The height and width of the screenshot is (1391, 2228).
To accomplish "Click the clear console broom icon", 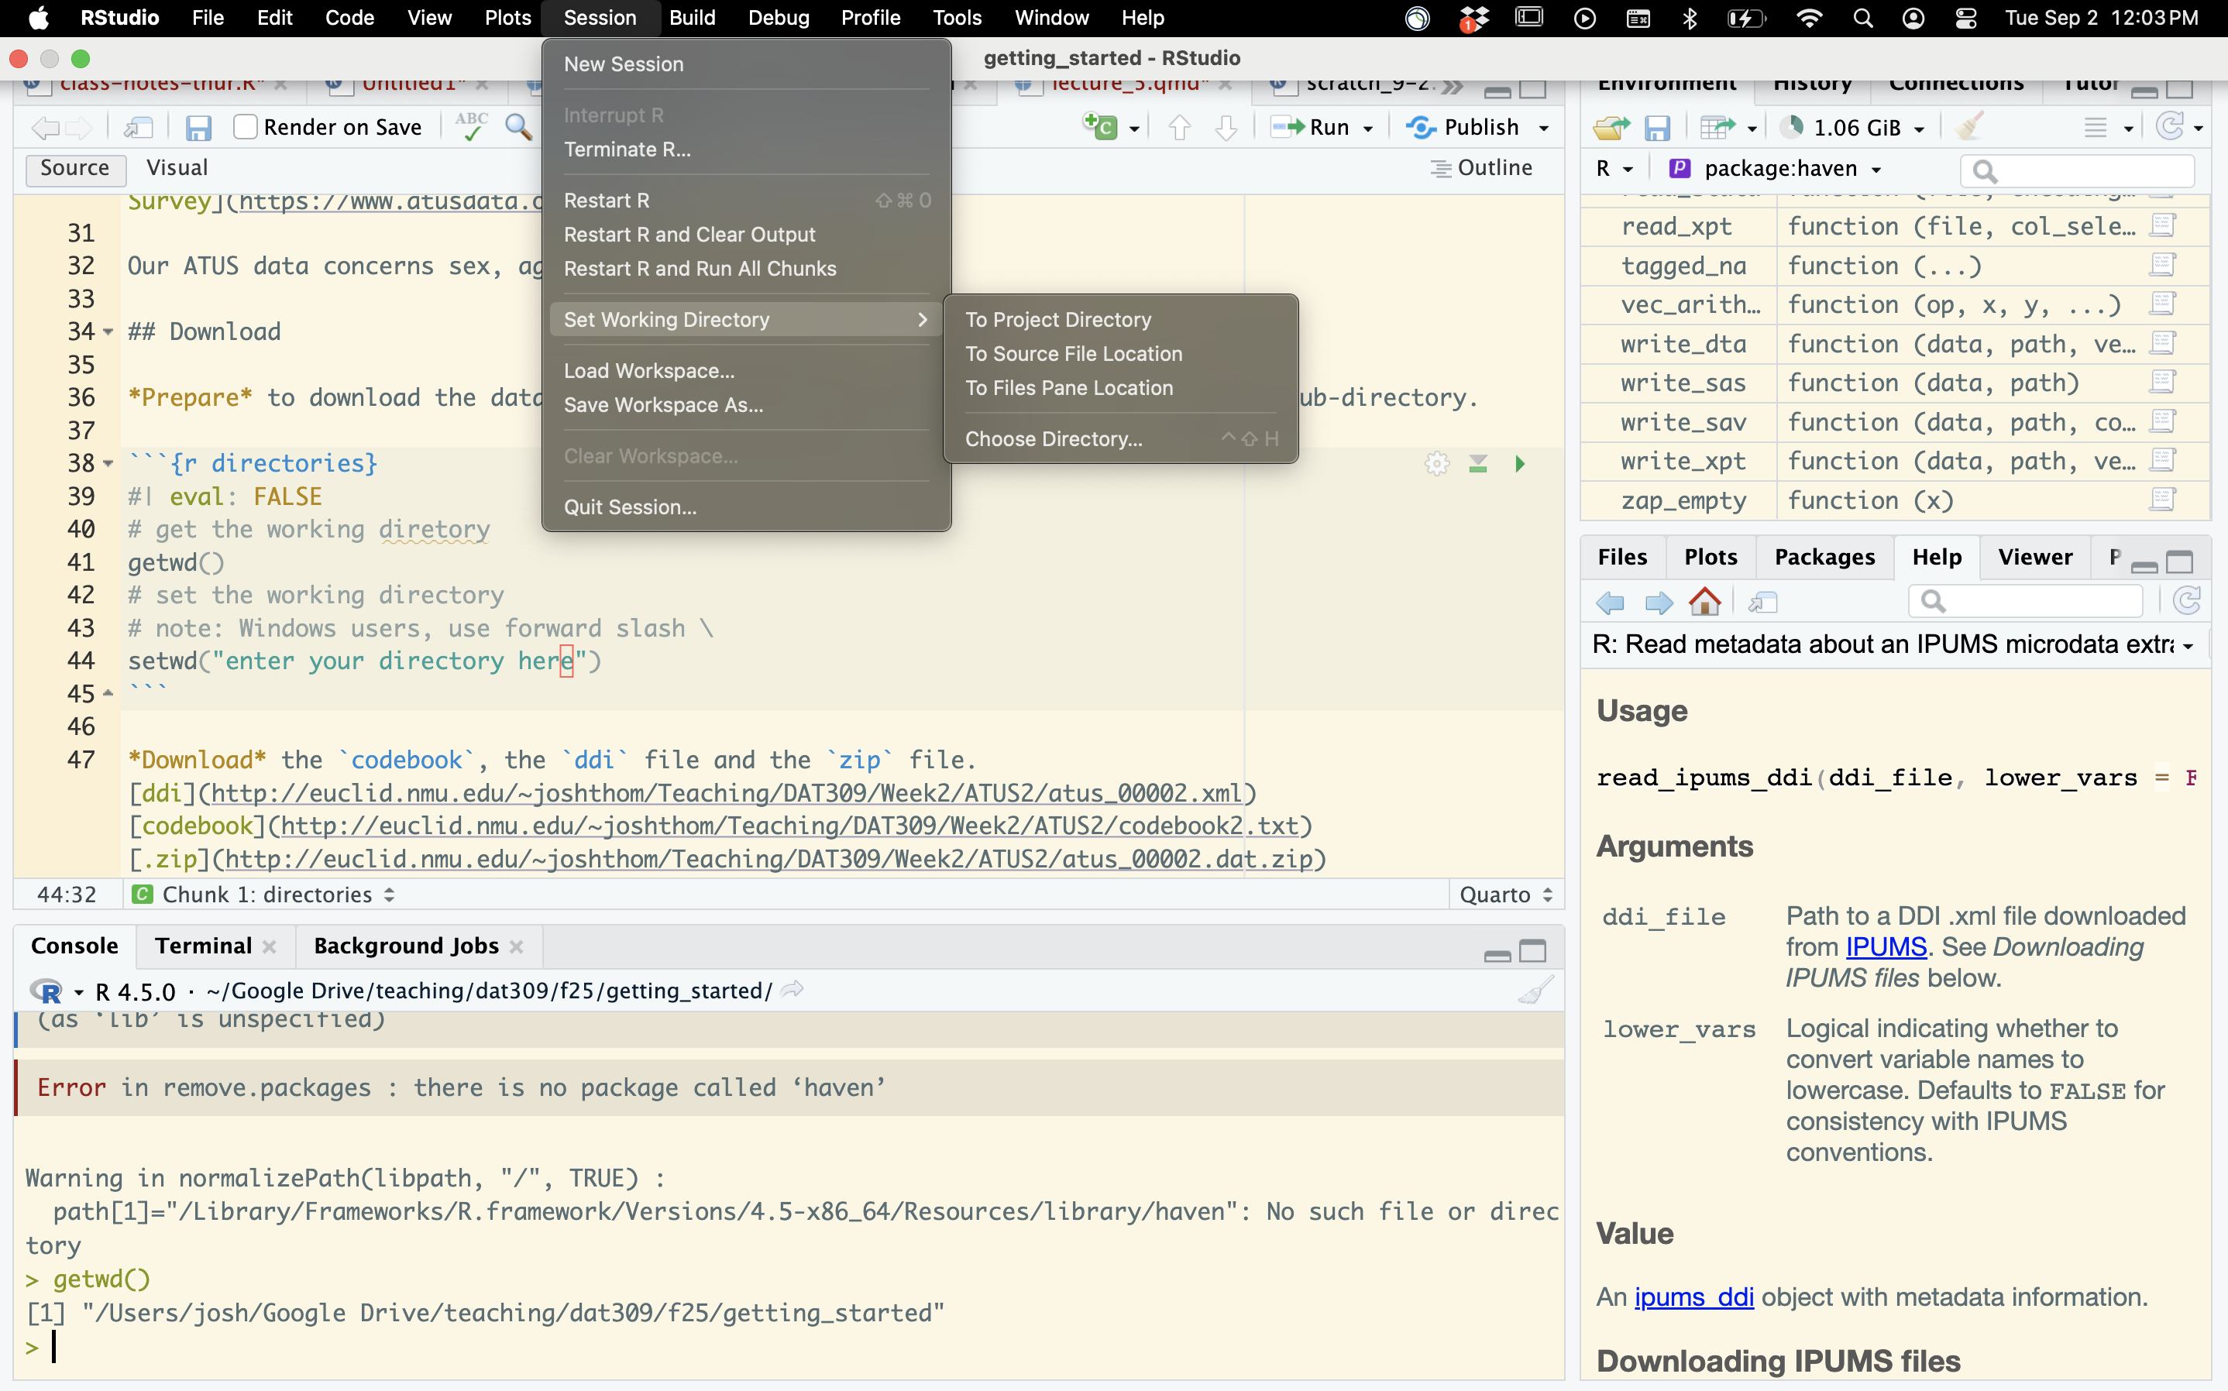I will coord(1535,991).
